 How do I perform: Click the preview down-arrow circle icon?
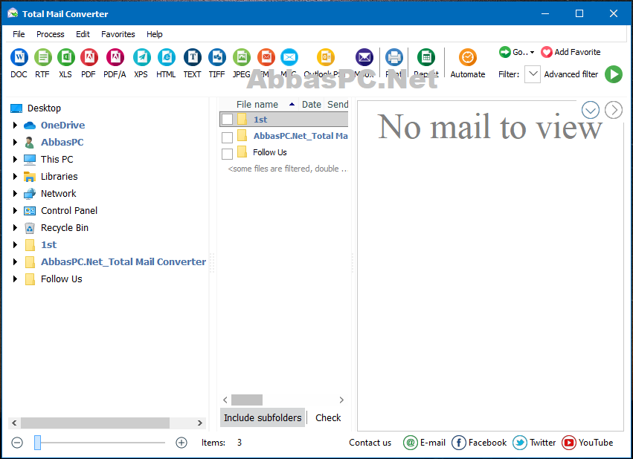590,110
